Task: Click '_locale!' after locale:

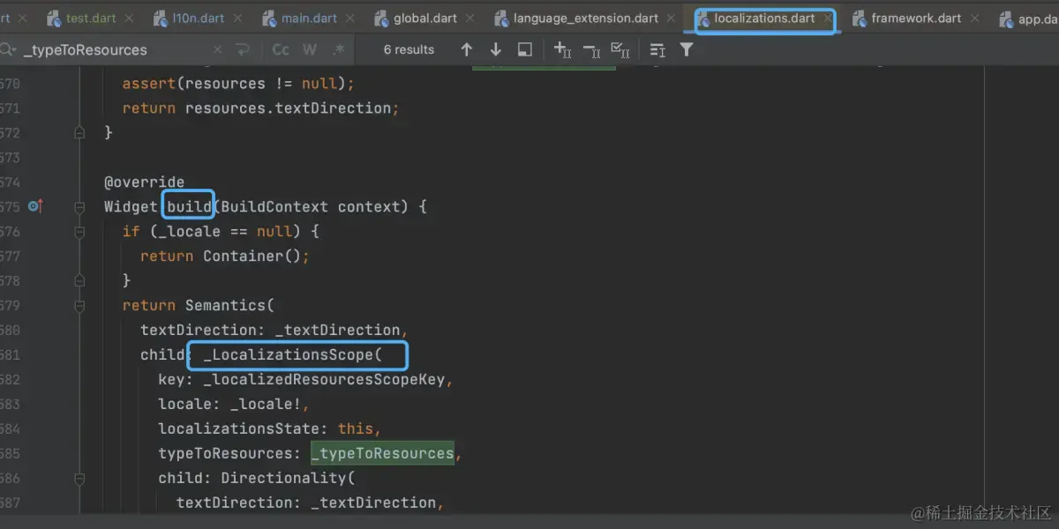Action: pos(266,404)
